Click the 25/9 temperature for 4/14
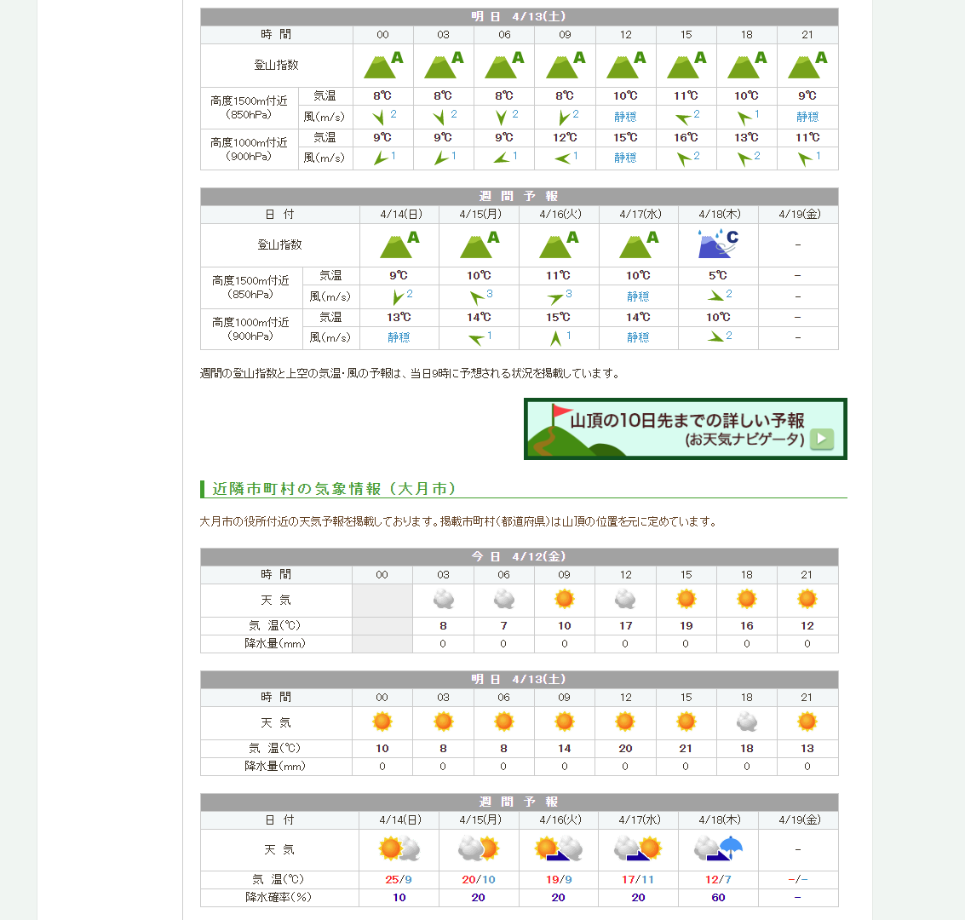This screenshot has width=965, height=920. (x=399, y=879)
